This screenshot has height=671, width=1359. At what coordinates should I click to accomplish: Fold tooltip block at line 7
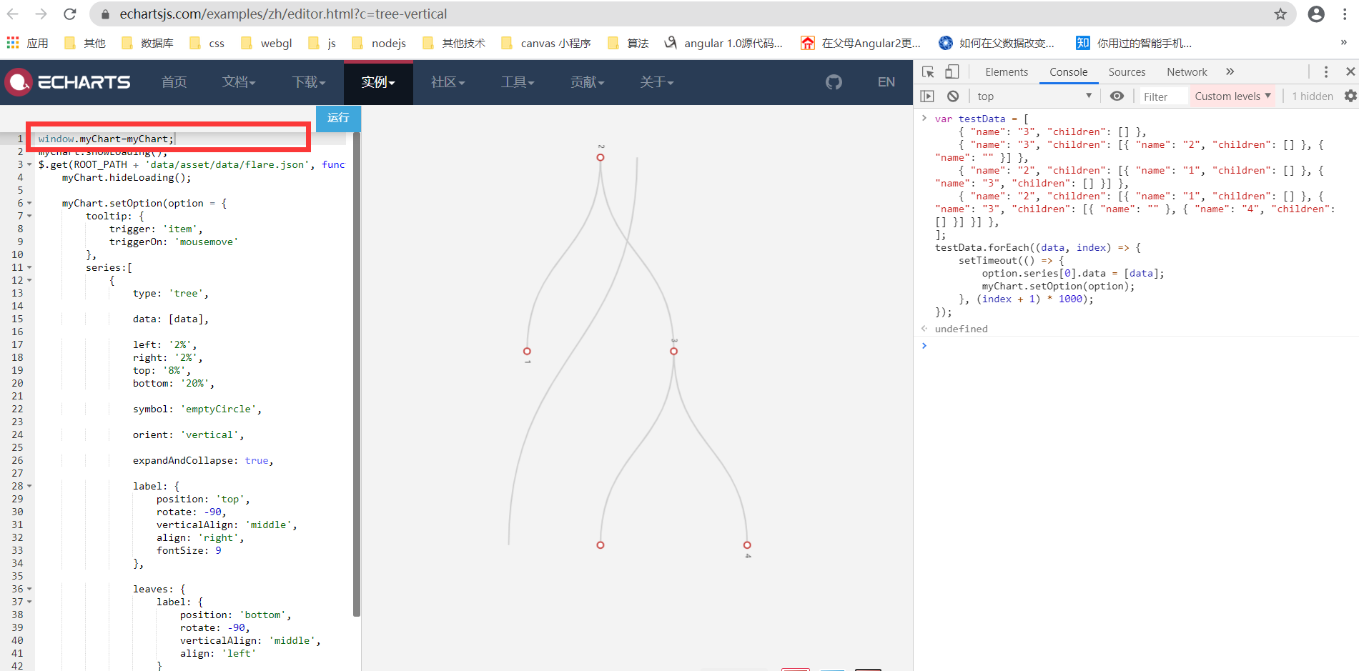tap(29, 216)
